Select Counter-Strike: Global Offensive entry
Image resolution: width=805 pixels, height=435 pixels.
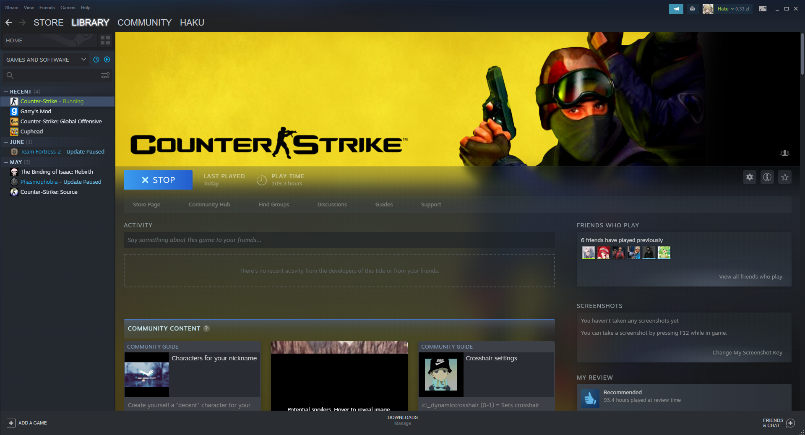57,122
